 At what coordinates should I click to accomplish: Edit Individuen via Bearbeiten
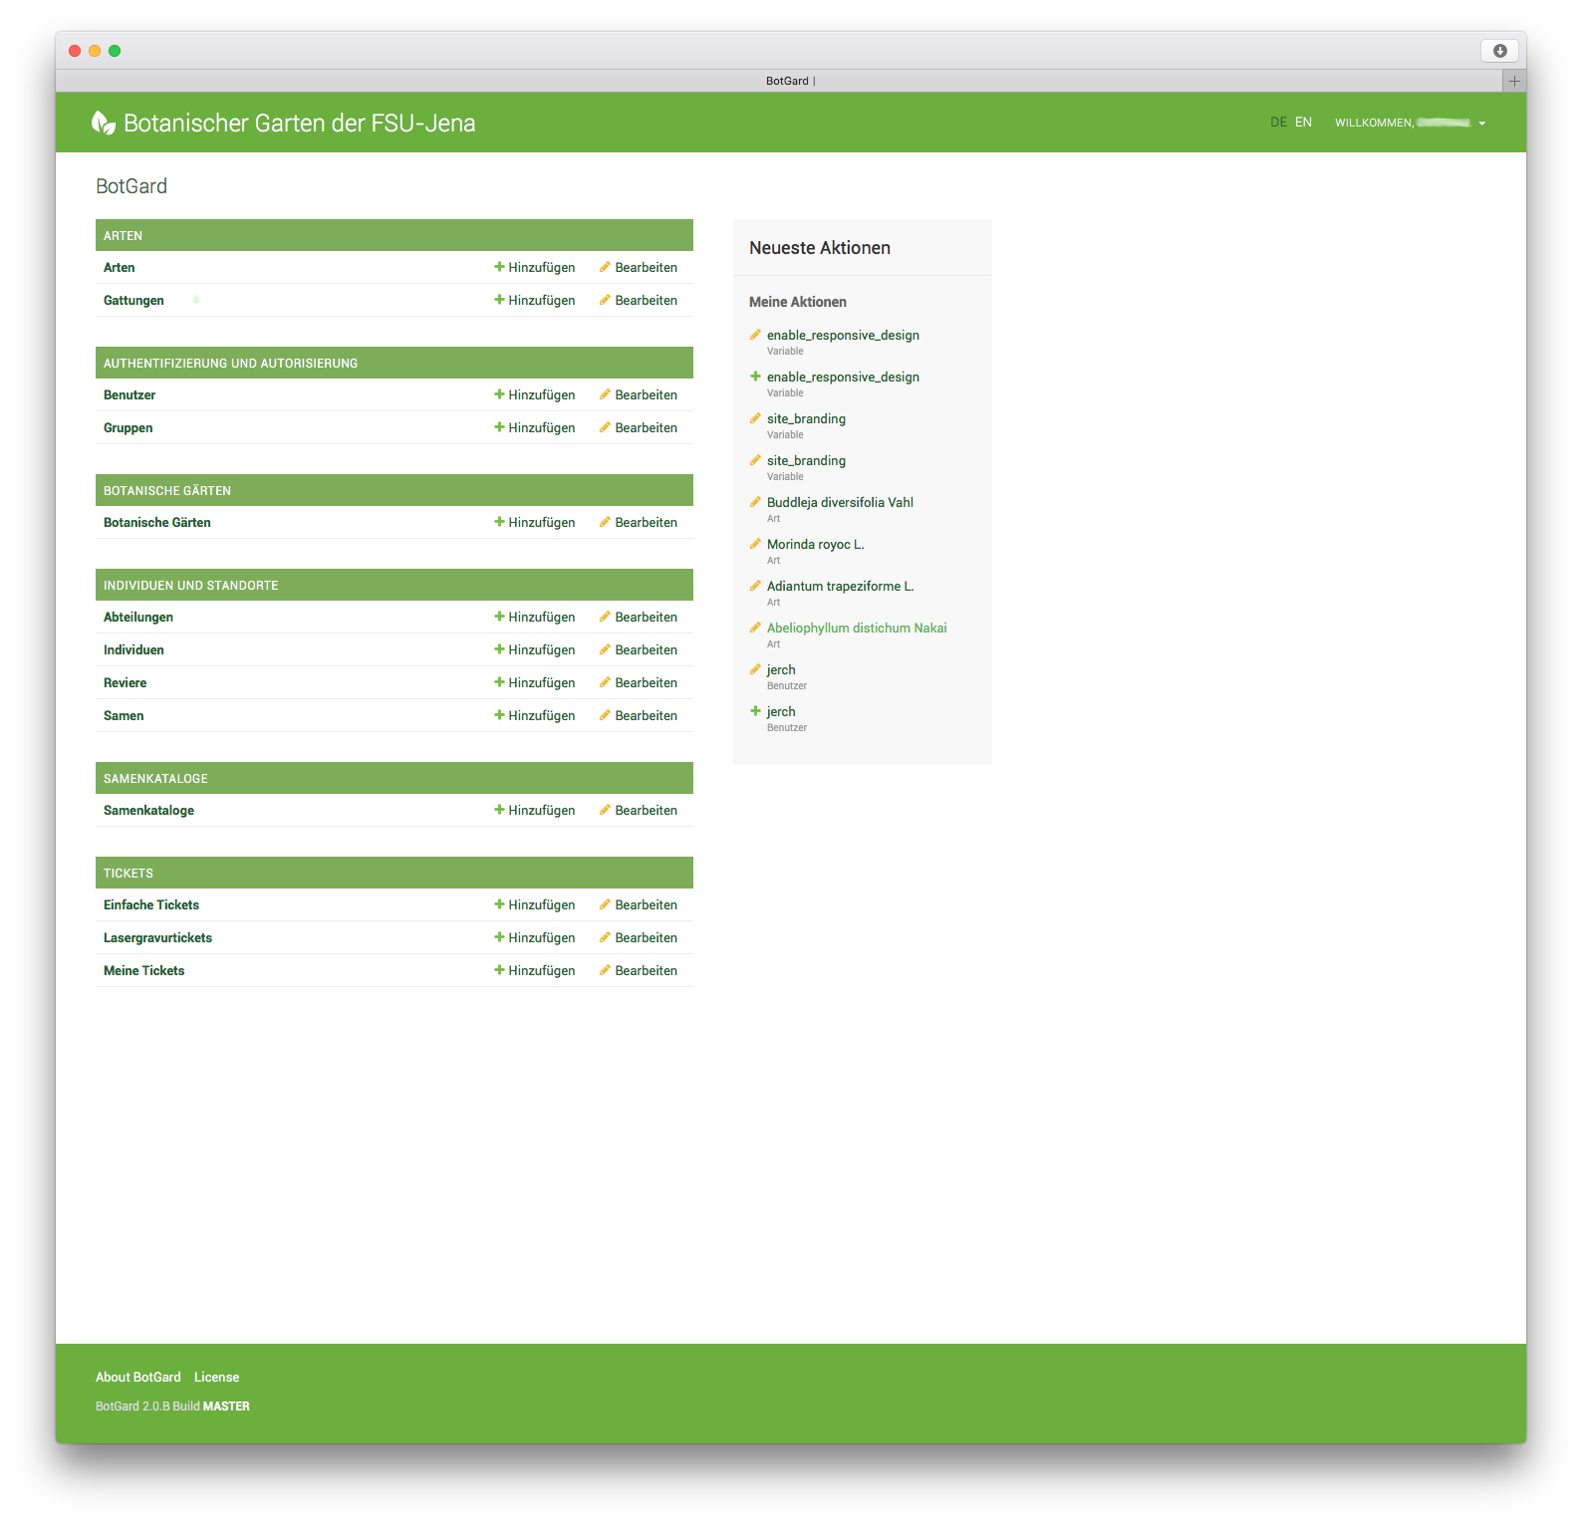[639, 649]
